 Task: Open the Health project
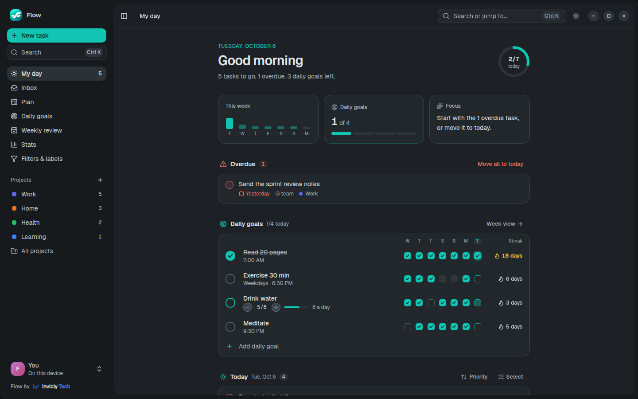(x=57, y=223)
